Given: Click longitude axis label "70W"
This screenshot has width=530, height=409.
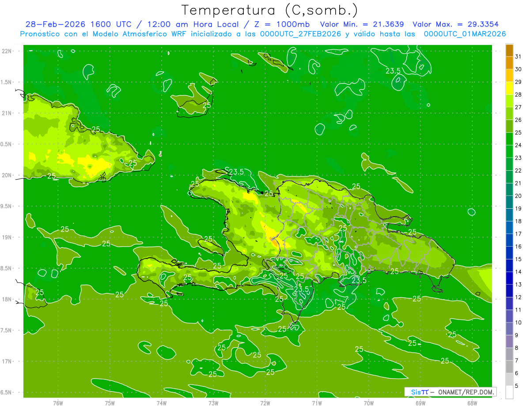Looking at the screenshot, I should (x=369, y=403).
